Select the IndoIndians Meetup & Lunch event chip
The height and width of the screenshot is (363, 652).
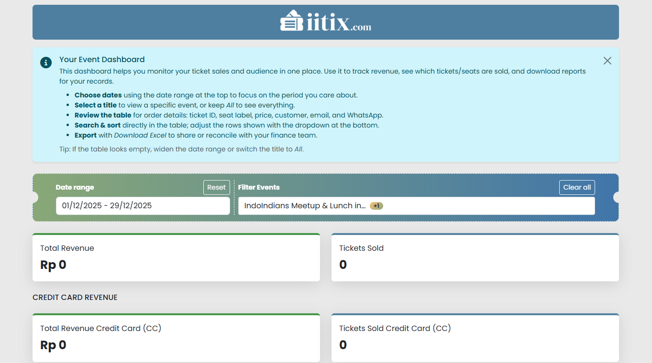305,206
